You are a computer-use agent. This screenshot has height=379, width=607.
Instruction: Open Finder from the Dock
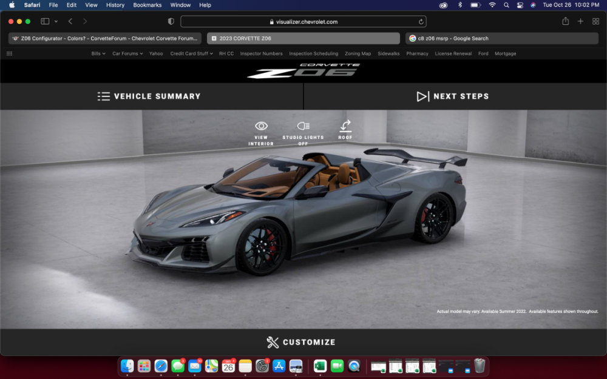click(x=127, y=366)
